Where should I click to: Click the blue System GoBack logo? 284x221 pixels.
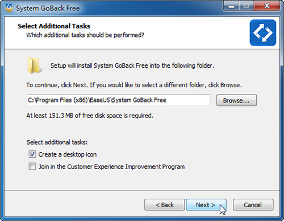tap(263, 32)
